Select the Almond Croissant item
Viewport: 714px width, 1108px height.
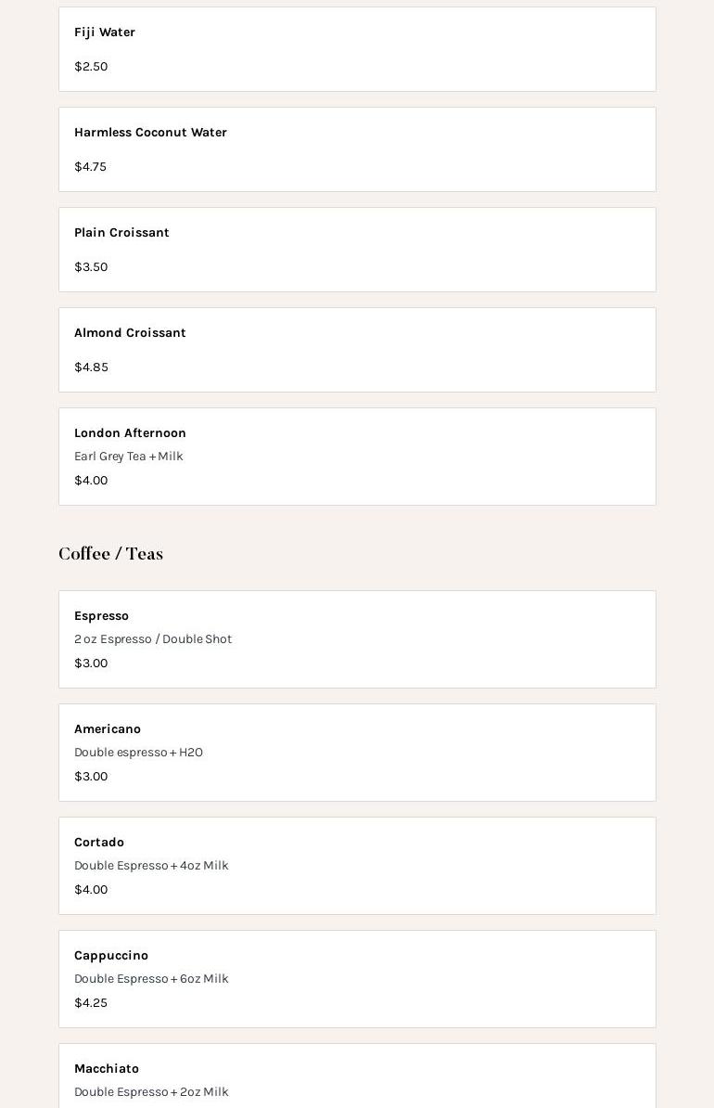(357, 350)
